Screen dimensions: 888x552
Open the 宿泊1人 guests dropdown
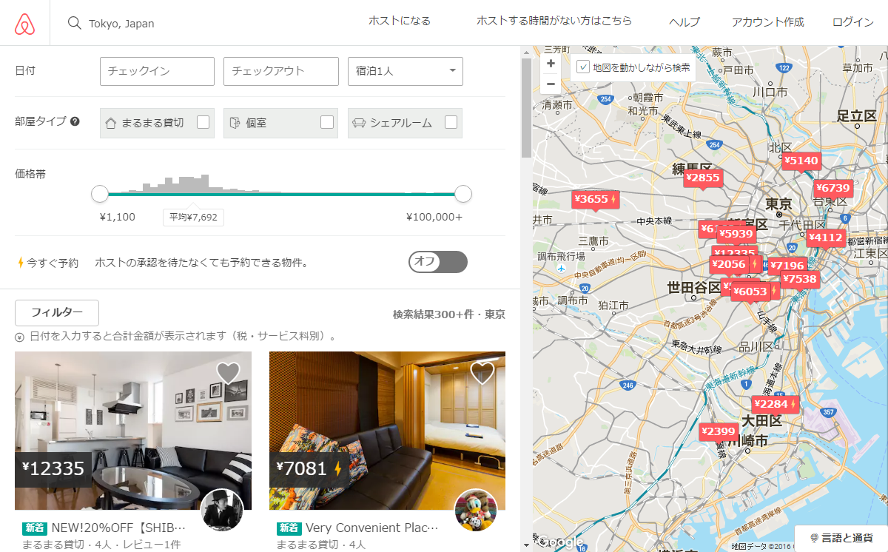[x=406, y=71]
